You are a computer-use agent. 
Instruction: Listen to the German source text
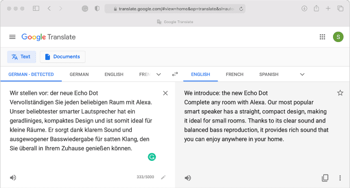(x=13, y=178)
